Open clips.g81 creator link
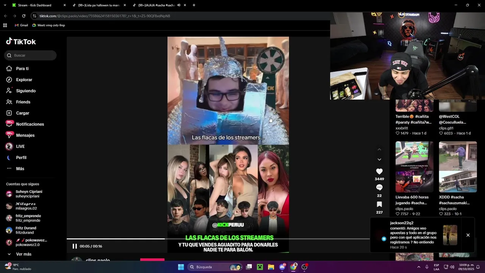Image resolution: width=485 pixels, height=273 pixels. pyautogui.click(x=446, y=128)
